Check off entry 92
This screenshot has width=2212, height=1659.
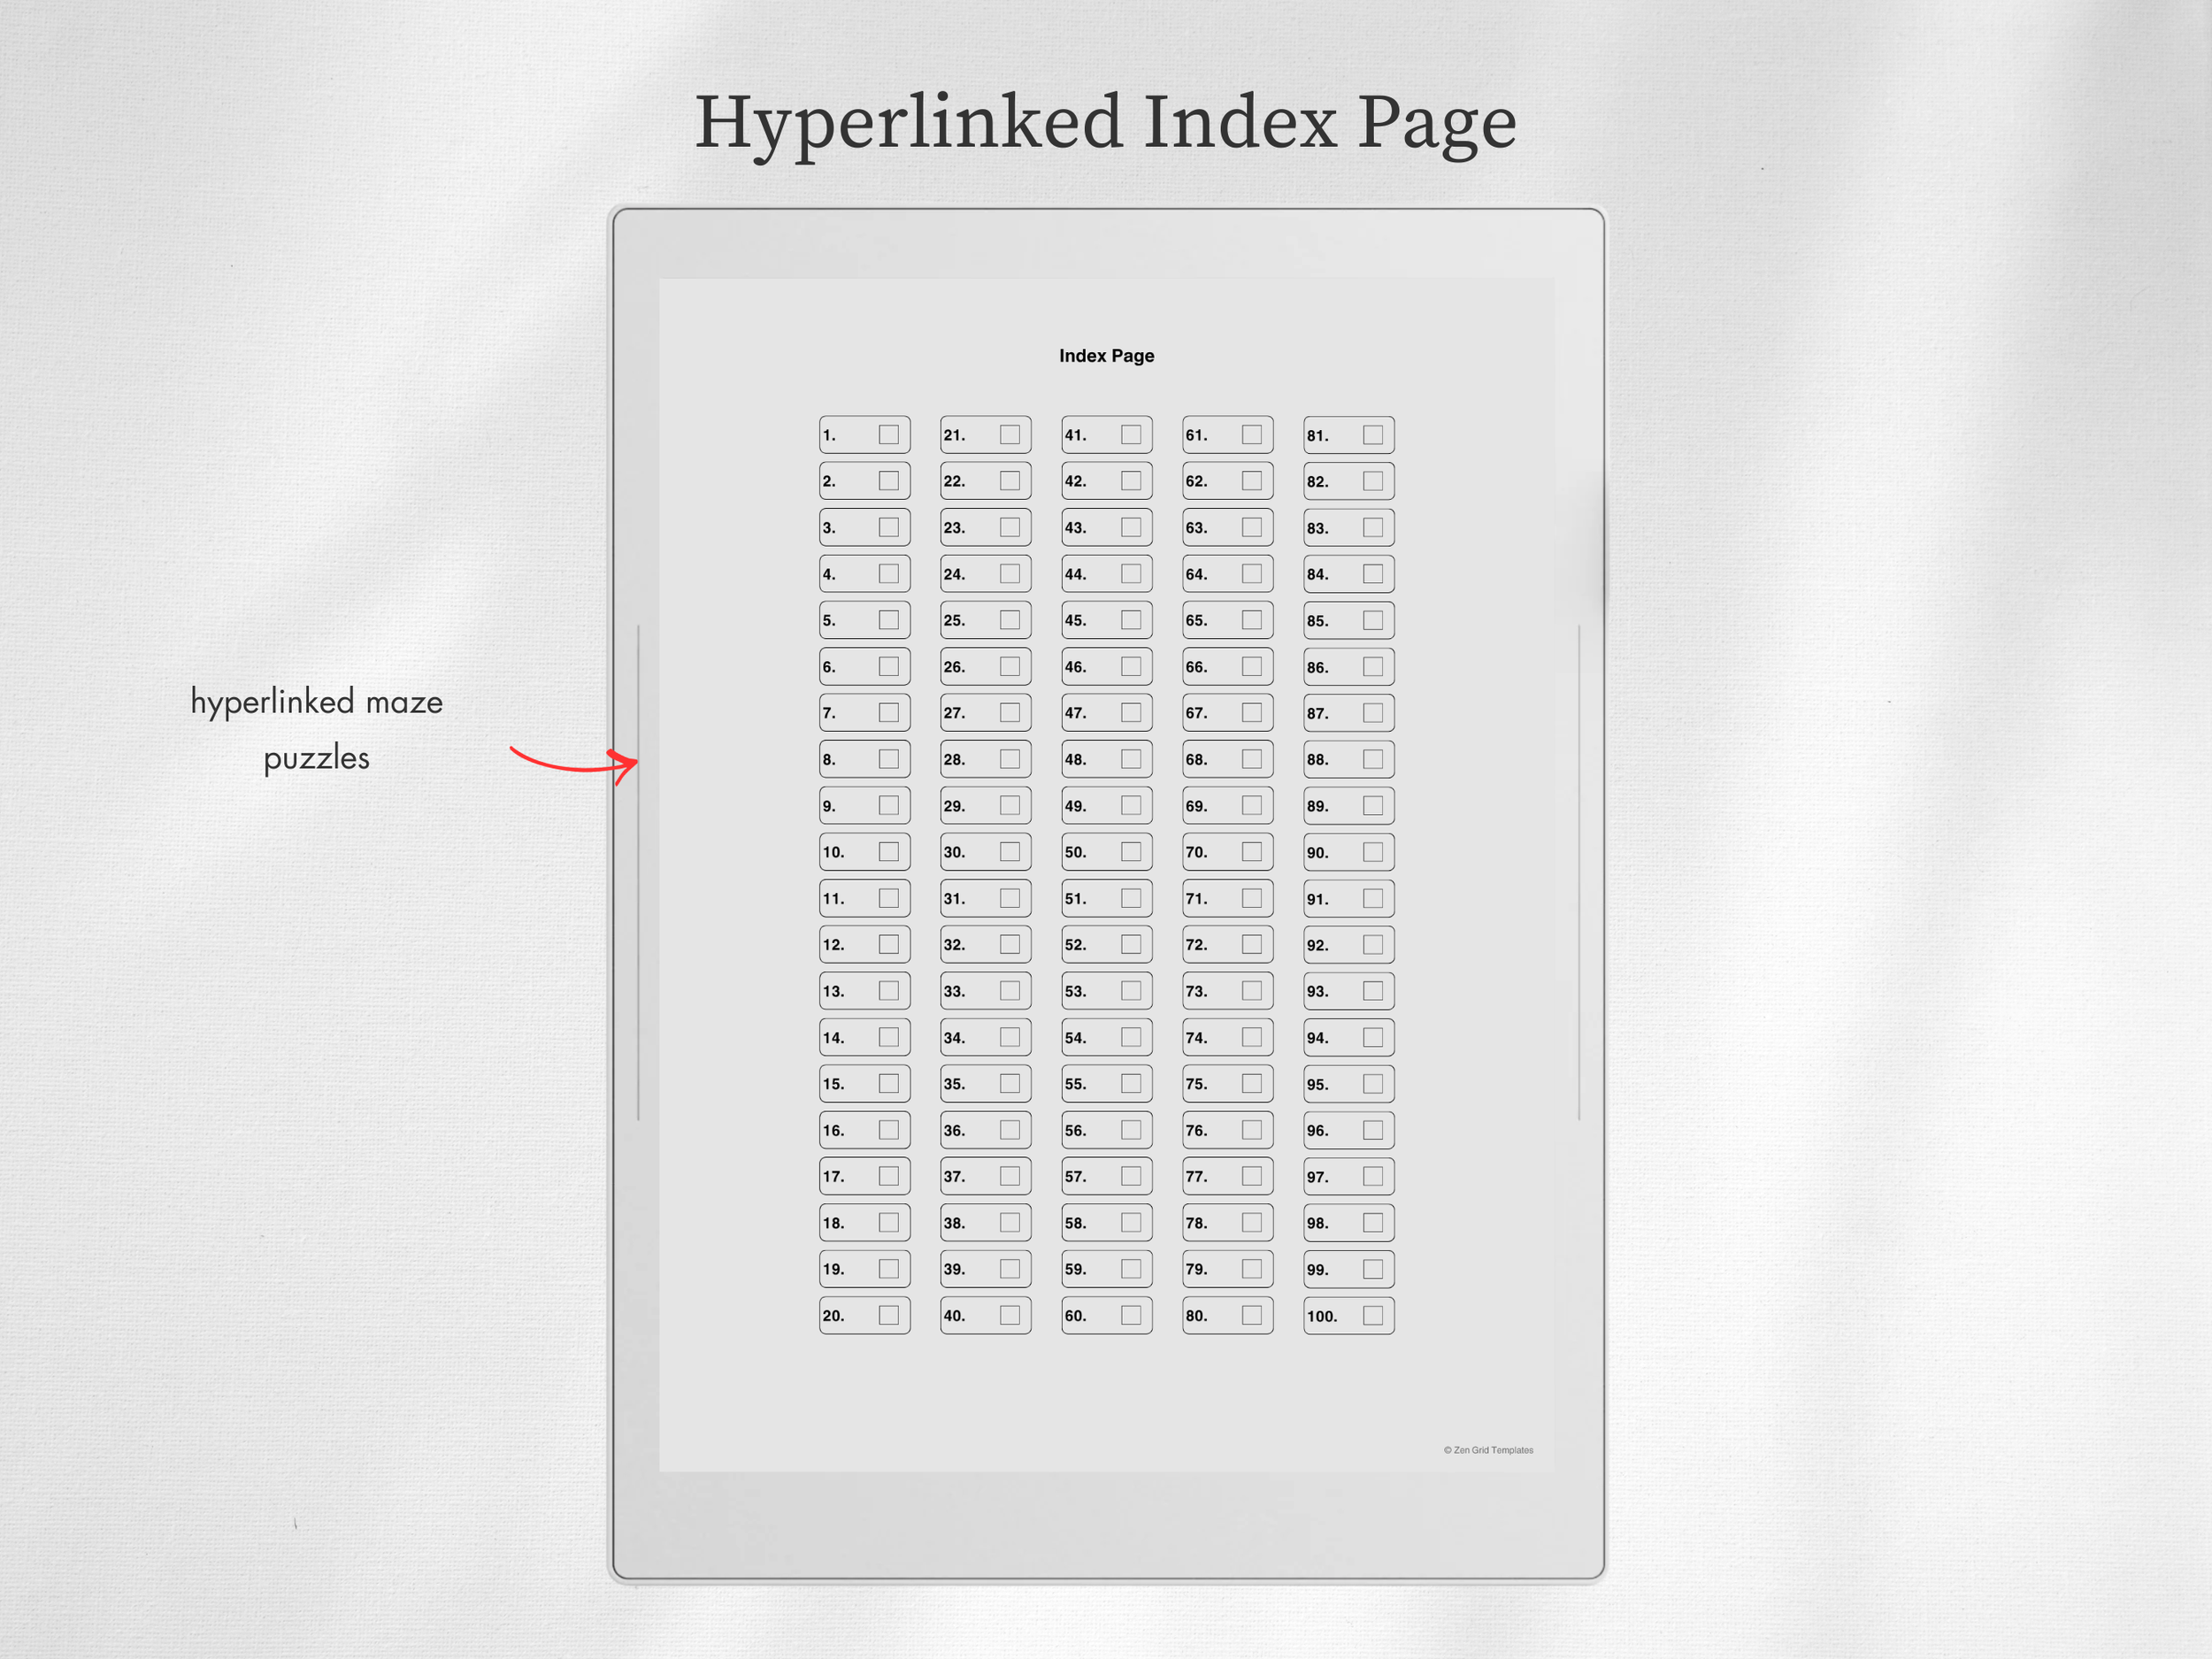click(1373, 944)
